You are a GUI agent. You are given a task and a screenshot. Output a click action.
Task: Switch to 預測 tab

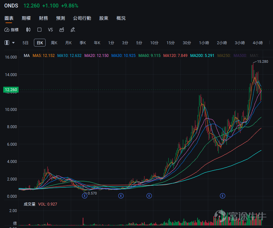tap(60, 18)
